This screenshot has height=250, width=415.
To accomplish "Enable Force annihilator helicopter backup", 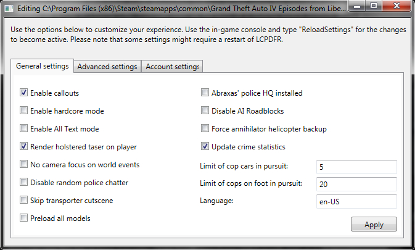I will click(205, 129).
